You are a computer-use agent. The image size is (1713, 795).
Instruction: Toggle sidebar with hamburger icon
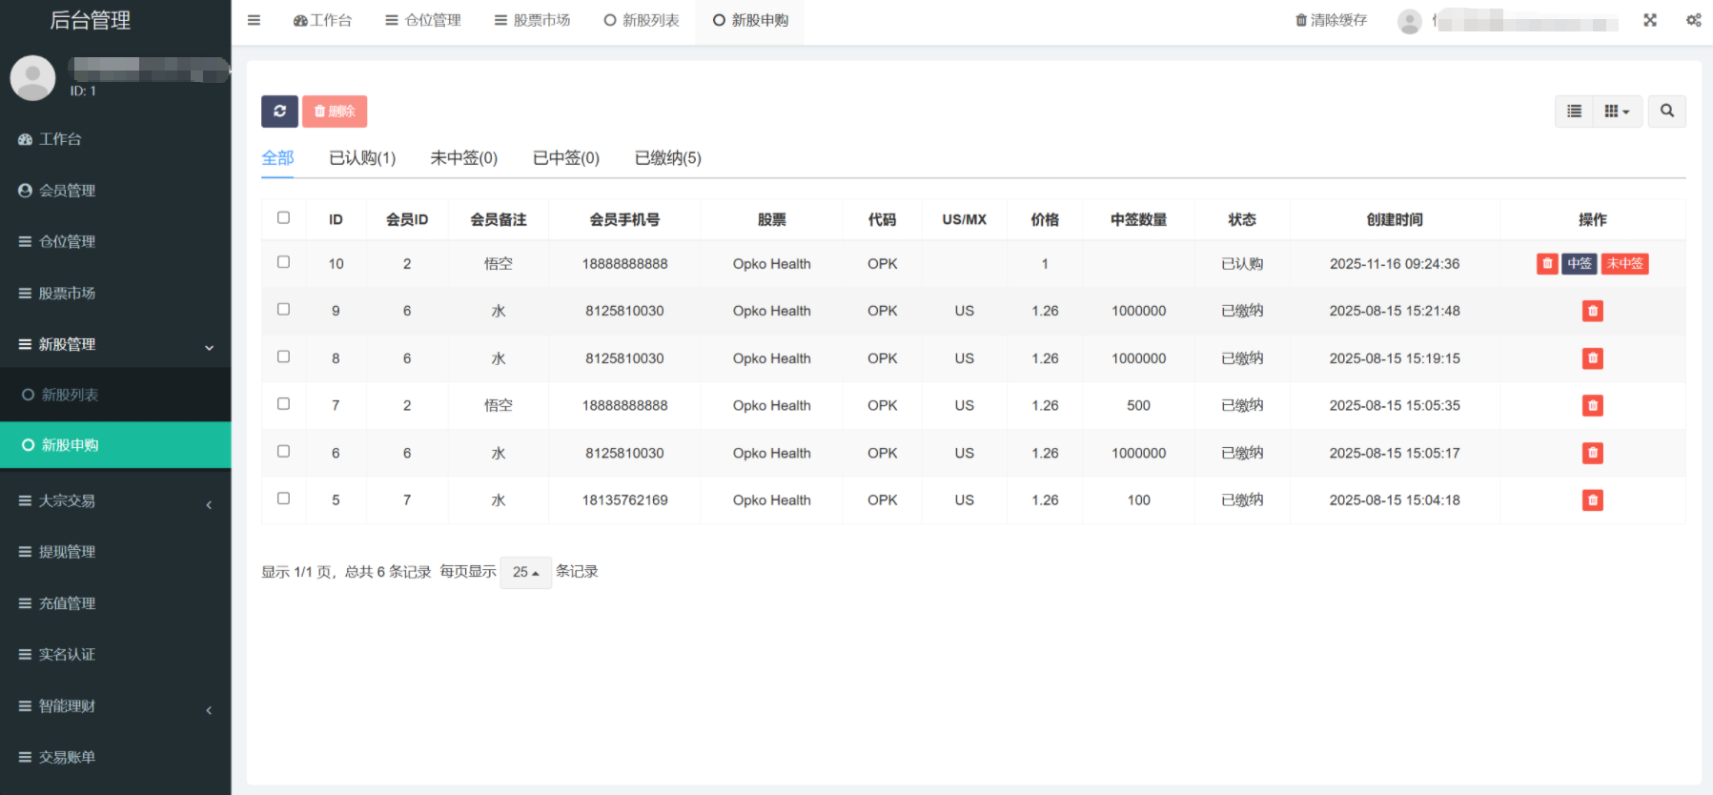click(254, 20)
